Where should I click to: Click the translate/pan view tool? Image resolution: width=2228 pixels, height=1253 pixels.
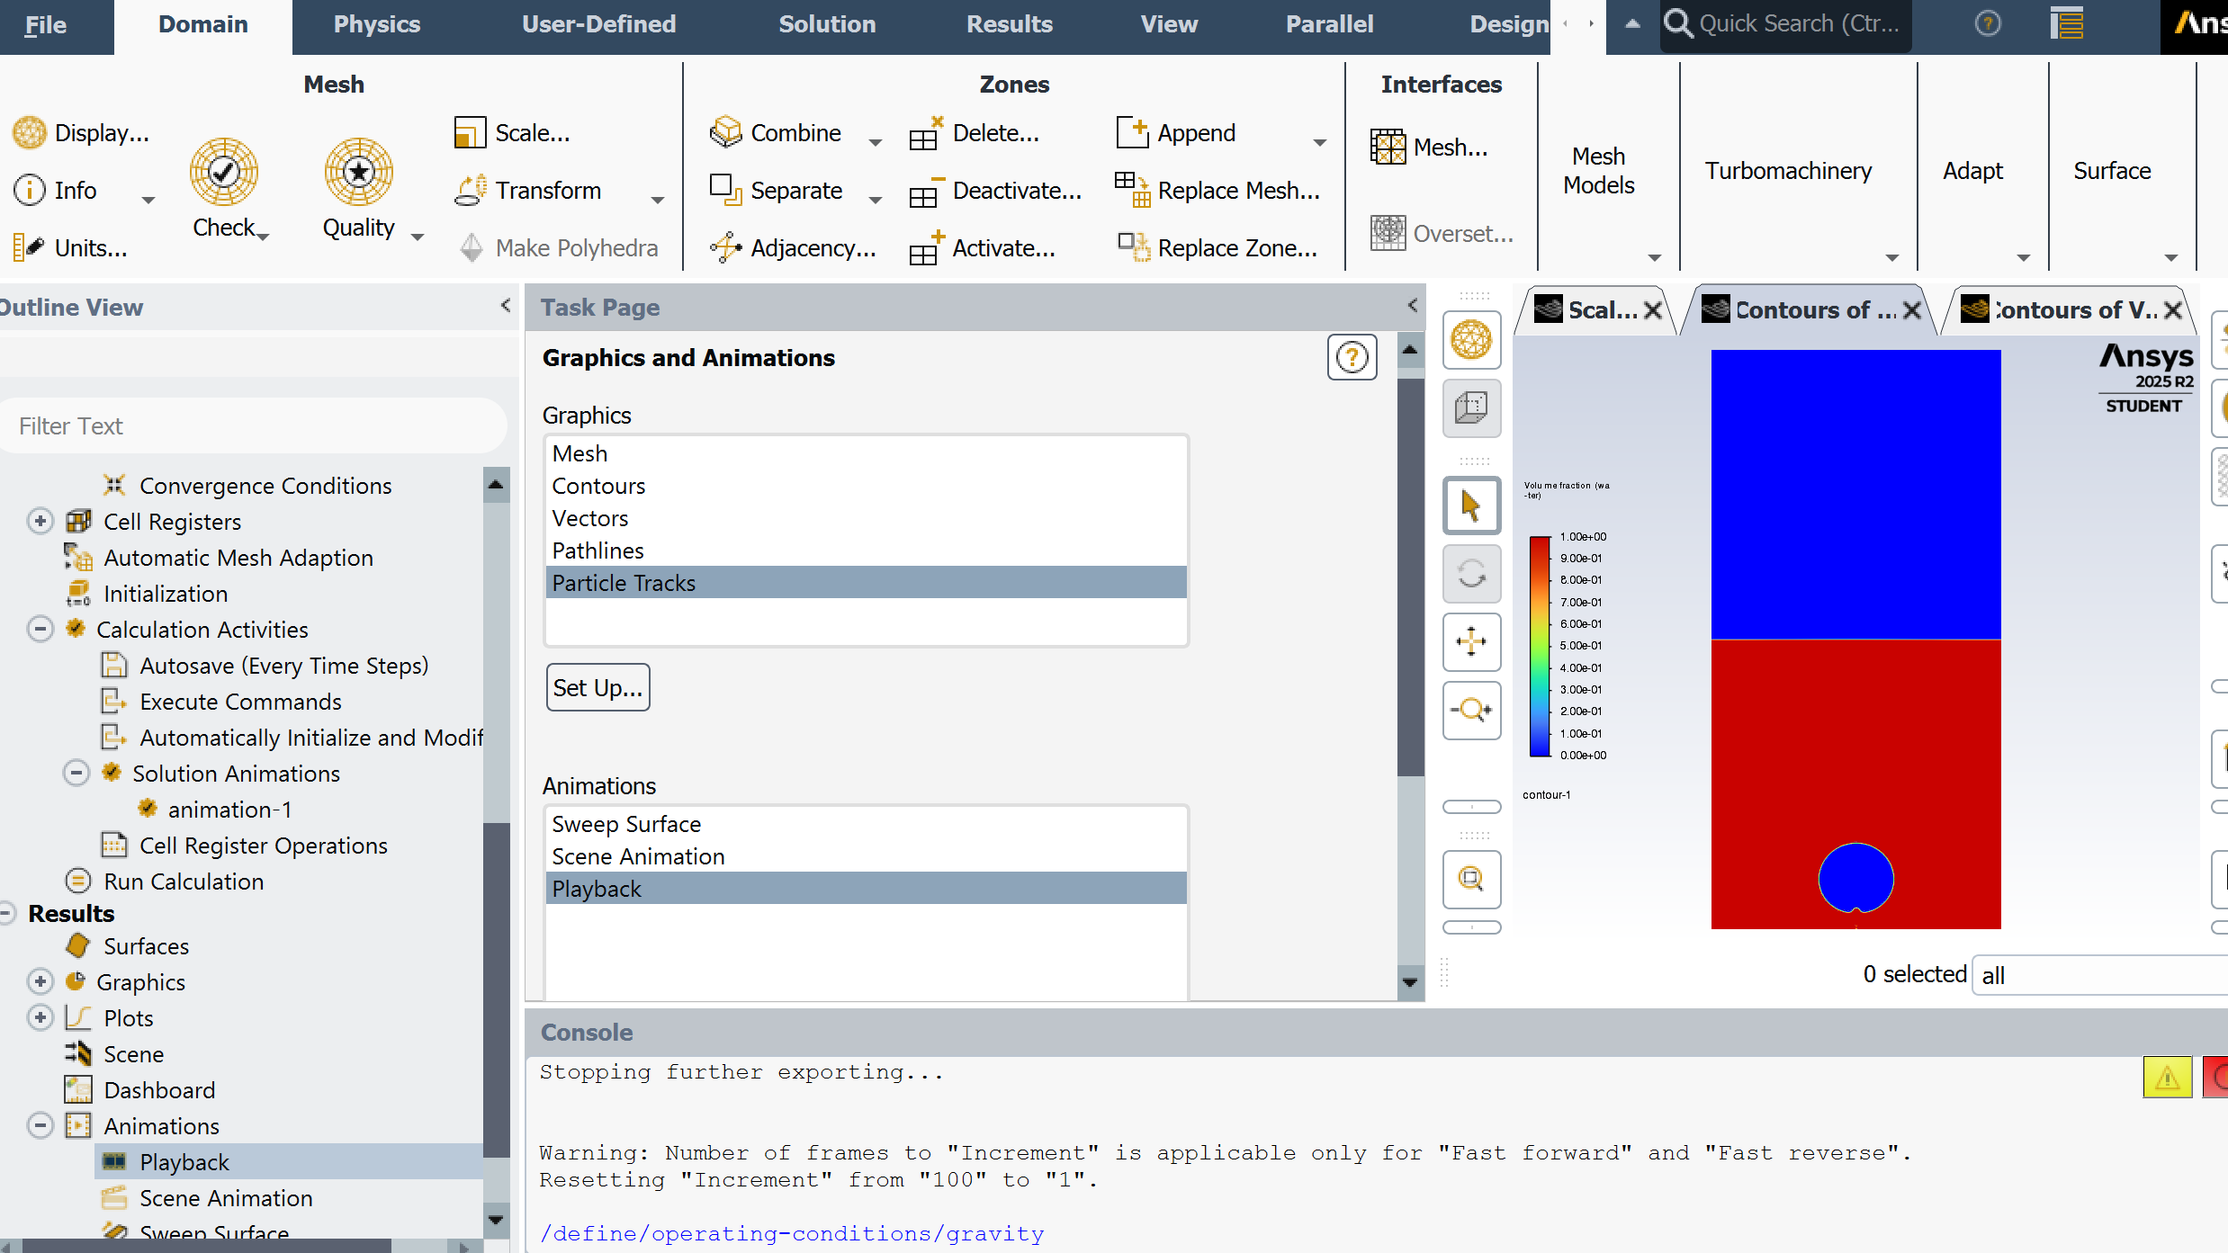tap(1471, 642)
